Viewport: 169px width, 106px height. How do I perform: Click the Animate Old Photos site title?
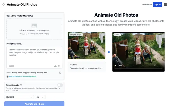click(x=22, y=5)
